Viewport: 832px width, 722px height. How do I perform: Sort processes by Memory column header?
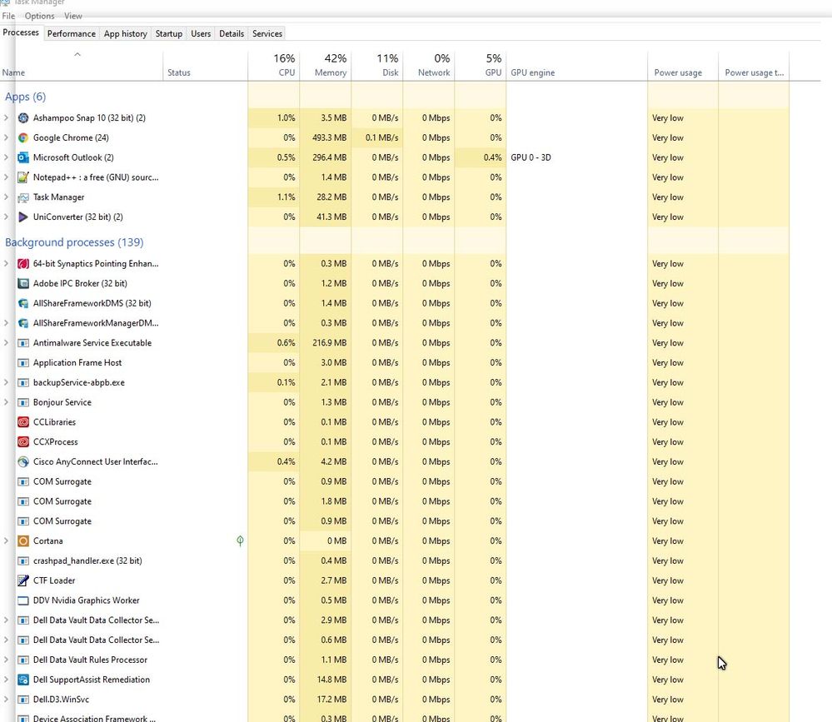point(326,65)
